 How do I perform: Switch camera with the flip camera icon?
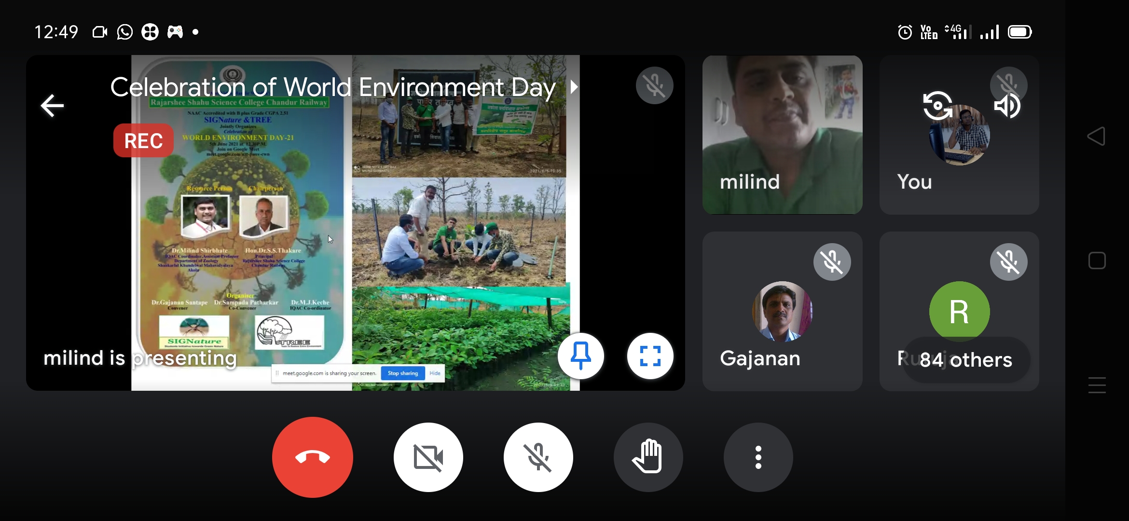[937, 105]
